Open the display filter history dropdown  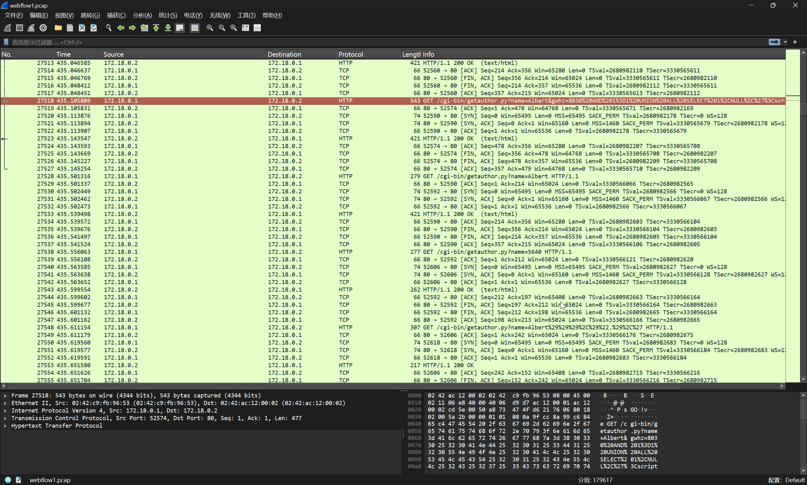(785, 42)
